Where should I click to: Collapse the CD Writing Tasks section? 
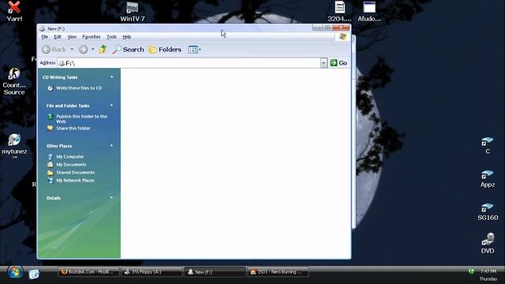pos(112,77)
